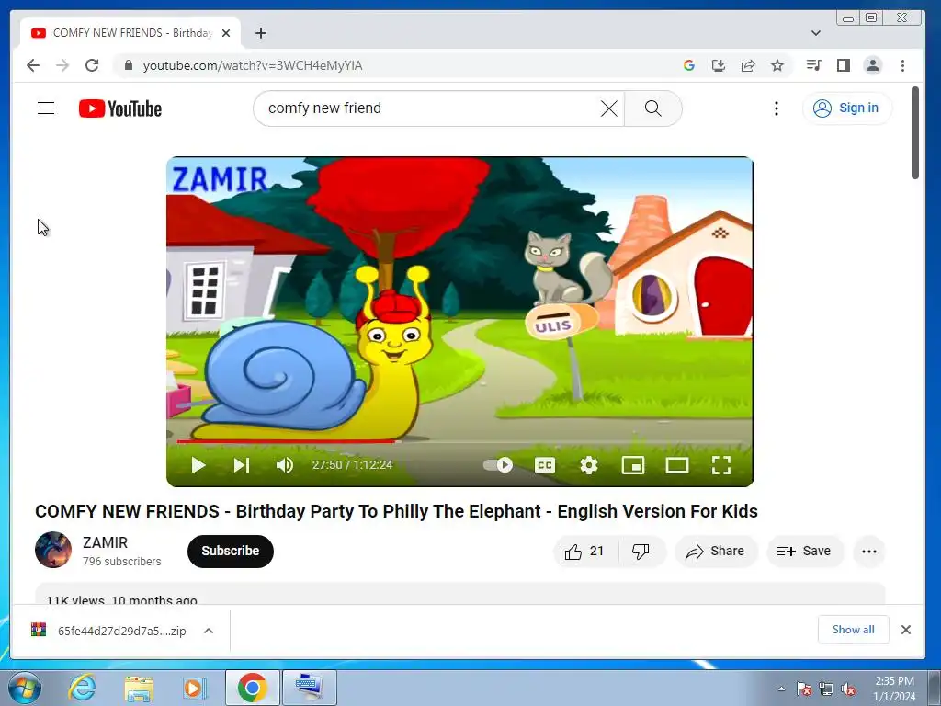This screenshot has width=941, height=706.
Task: Click the install app icon
Action: tap(719, 65)
